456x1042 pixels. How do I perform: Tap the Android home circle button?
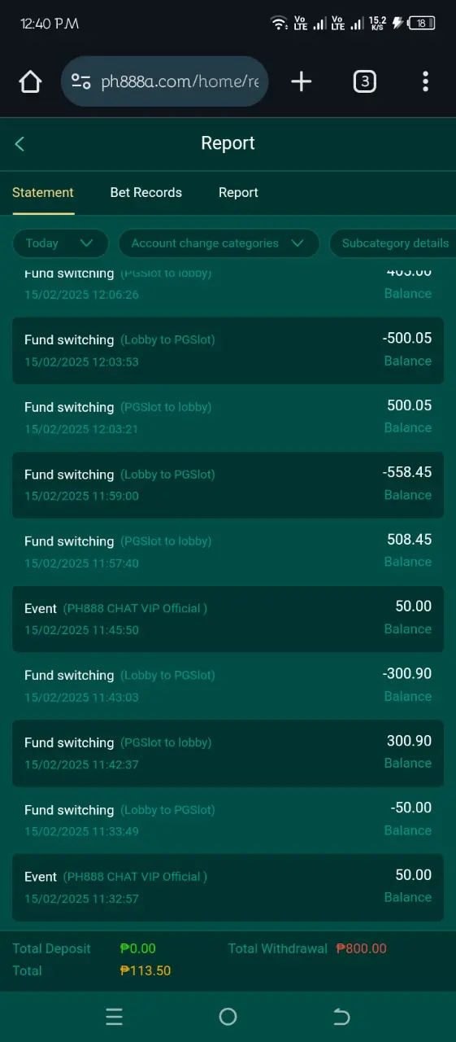[x=228, y=1017]
